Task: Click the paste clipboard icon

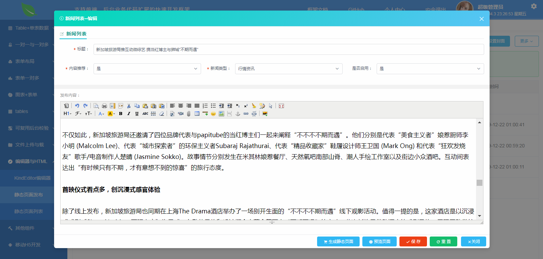Action: [145, 106]
